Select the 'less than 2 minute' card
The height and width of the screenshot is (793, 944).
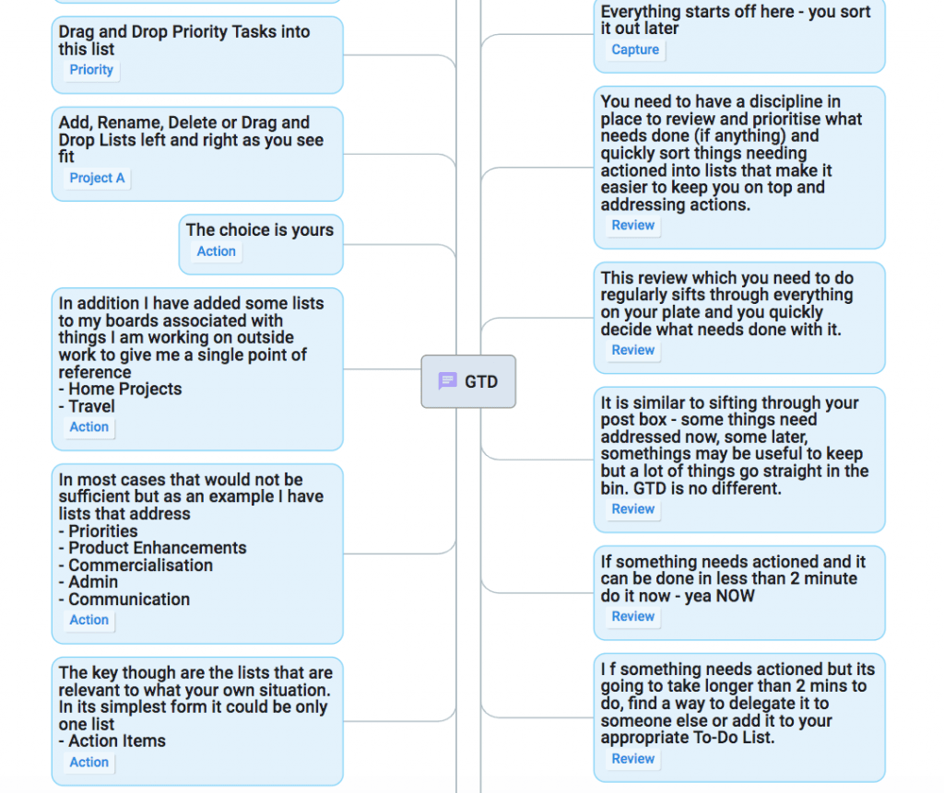click(x=739, y=593)
